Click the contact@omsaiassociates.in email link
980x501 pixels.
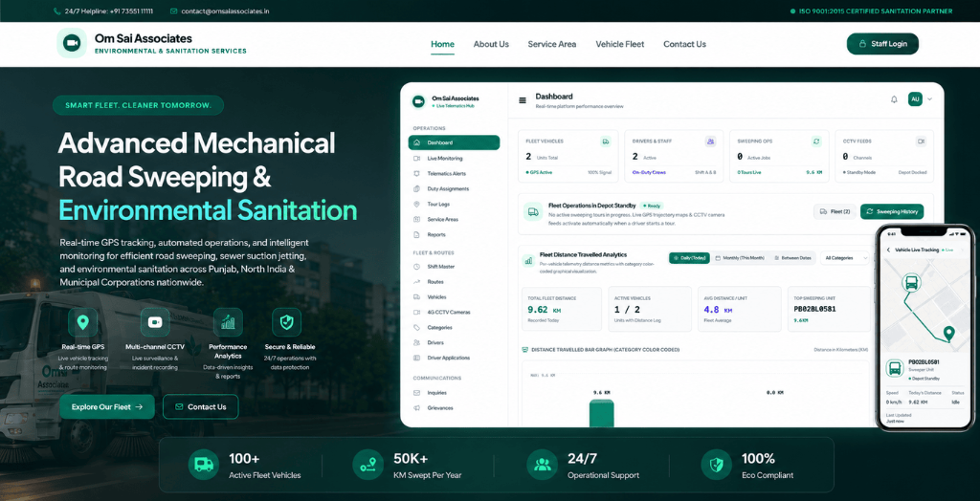[x=225, y=11]
